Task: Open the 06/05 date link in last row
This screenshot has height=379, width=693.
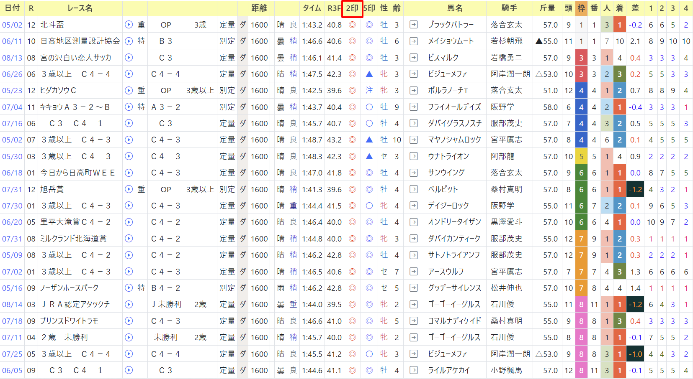Action: (12, 371)
